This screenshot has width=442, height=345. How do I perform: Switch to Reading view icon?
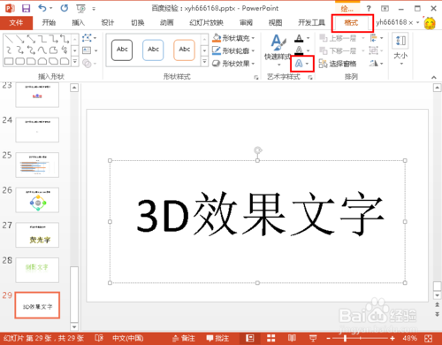(292, 338)
